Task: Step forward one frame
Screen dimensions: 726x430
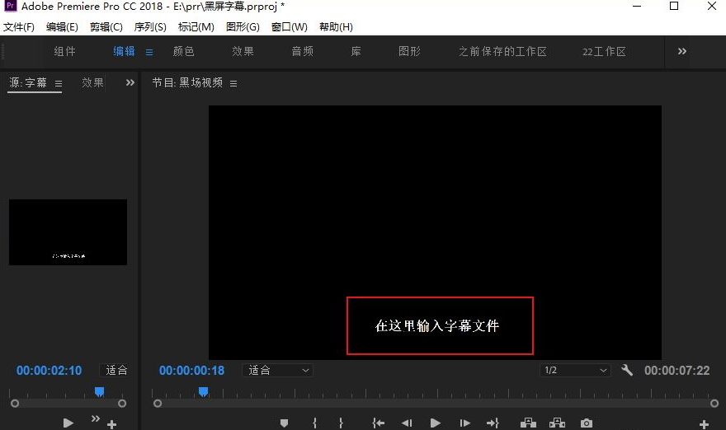Action: (464, 423)
